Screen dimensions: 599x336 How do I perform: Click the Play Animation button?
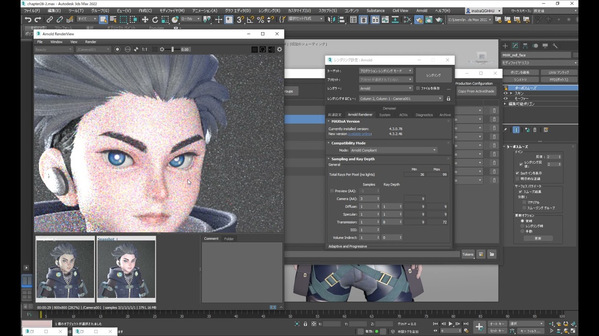pyautogui.click(x=451, y=324)
